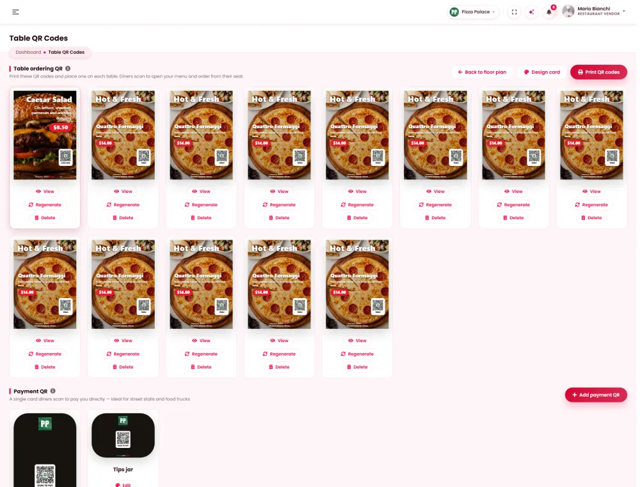View the first card in the bottom row
The width and height of the screenshot is (640, 487).
[45, 340]
